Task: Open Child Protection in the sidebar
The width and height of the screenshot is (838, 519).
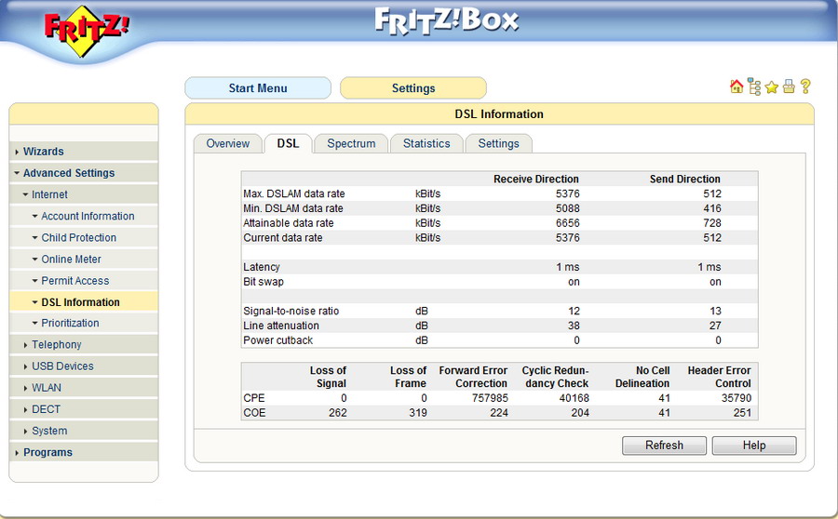Action: [78, 238]
